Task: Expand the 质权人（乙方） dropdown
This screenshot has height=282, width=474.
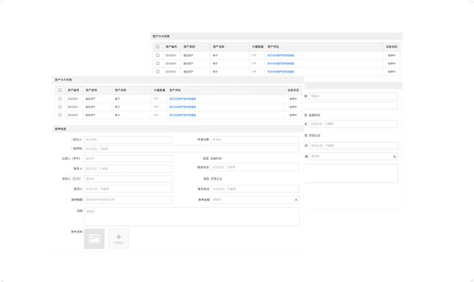Action: [x=128, y=179]
